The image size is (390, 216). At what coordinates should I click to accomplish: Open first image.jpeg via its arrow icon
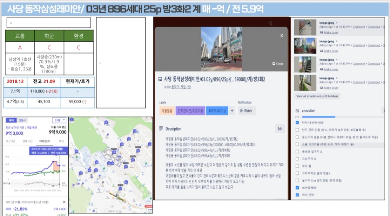tap(337, 23)
